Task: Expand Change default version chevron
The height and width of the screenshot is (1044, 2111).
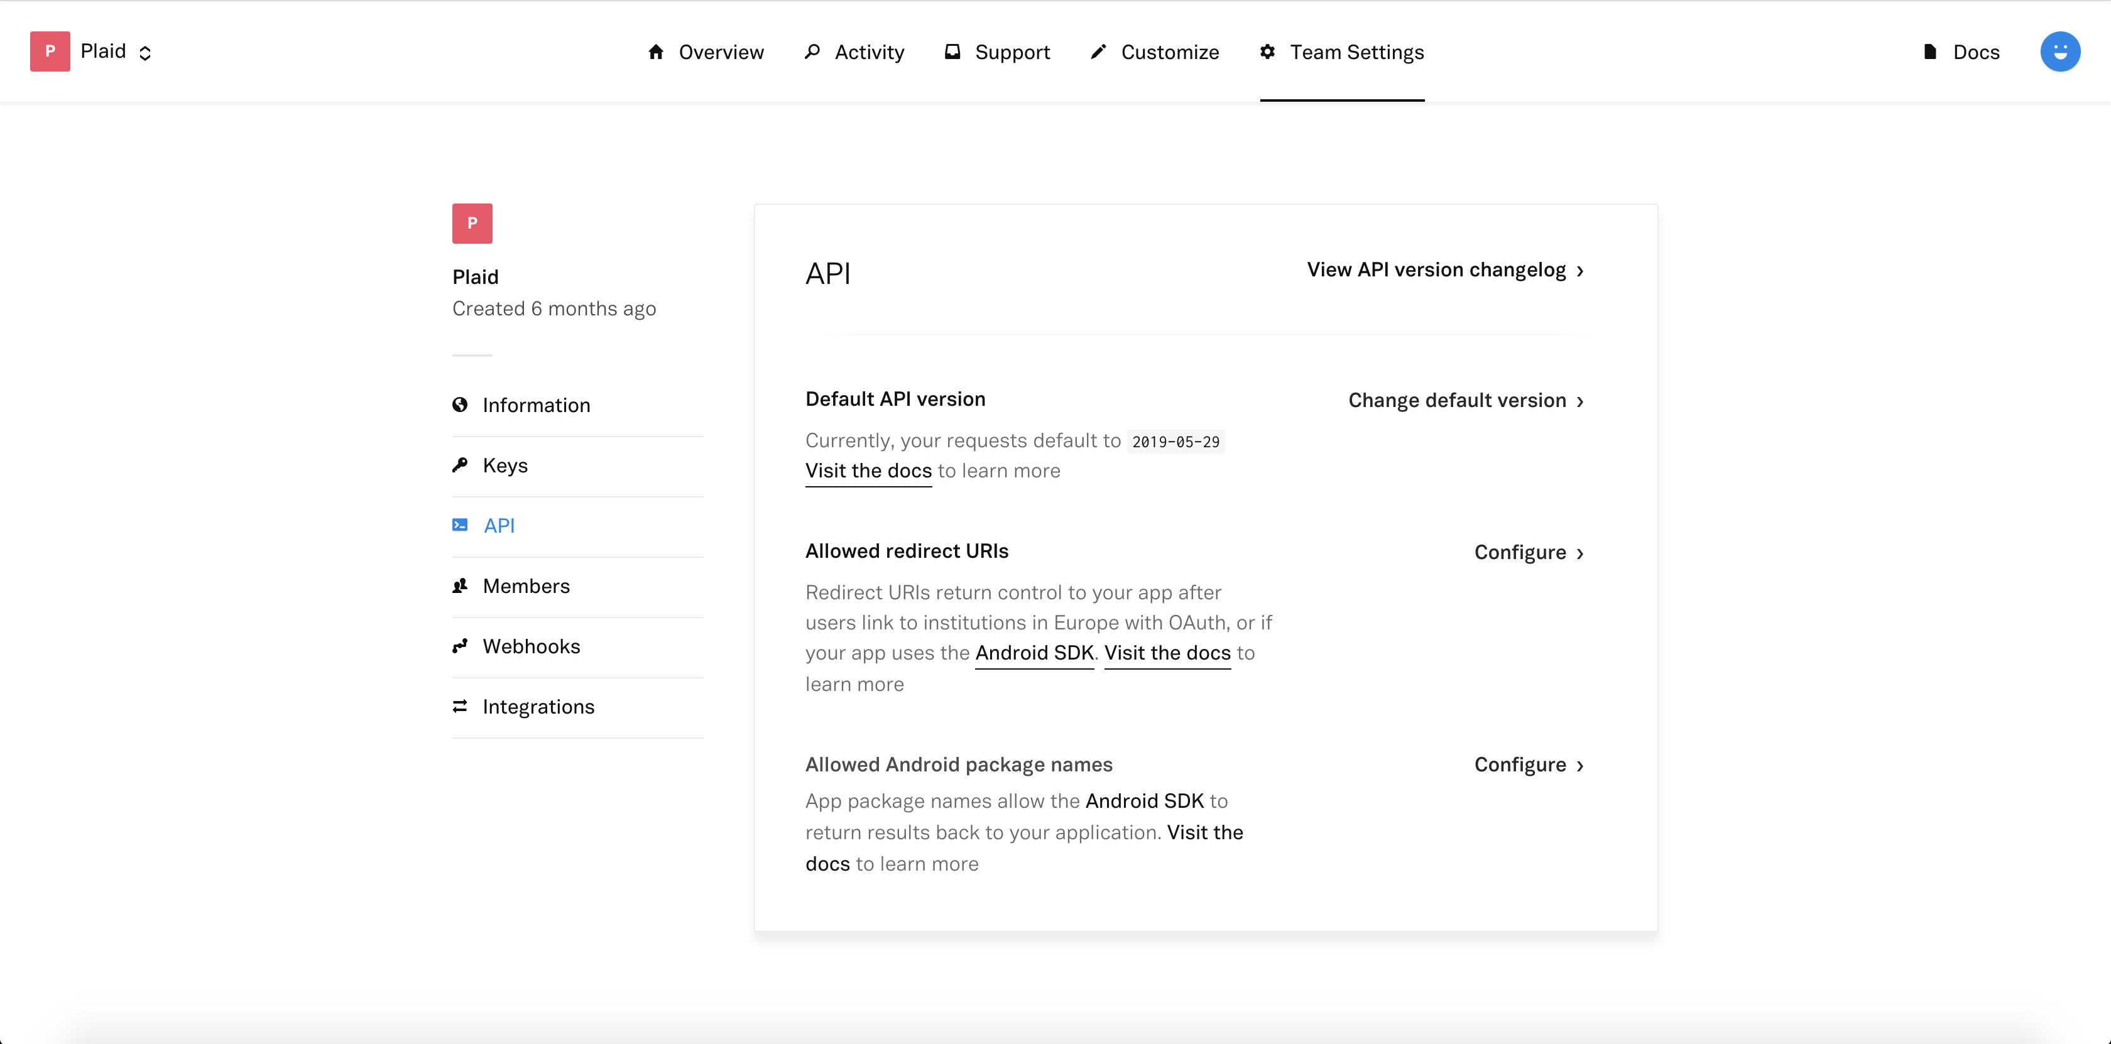Action: pos(1579,401)
